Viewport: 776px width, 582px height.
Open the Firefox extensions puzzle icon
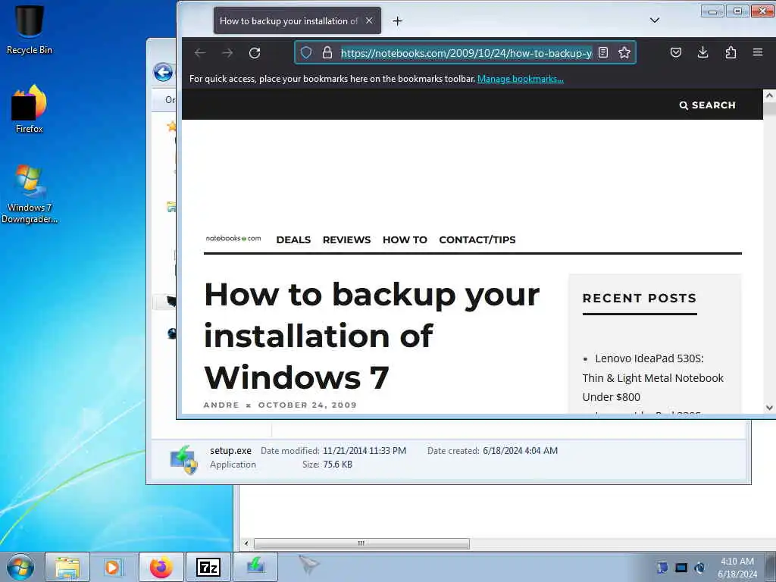tap(731, 52)
